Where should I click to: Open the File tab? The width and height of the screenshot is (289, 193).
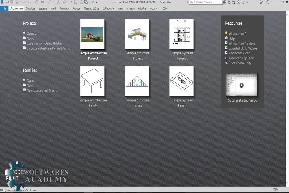(4, 8)
